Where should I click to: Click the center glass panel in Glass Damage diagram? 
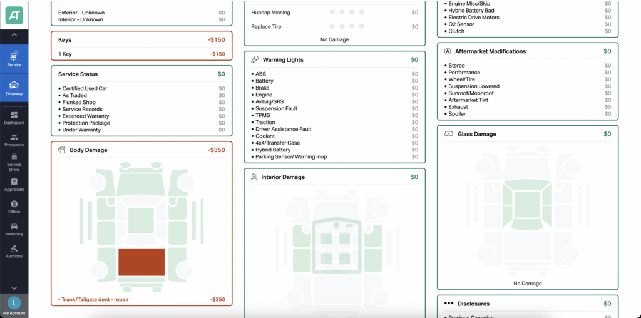527,204
